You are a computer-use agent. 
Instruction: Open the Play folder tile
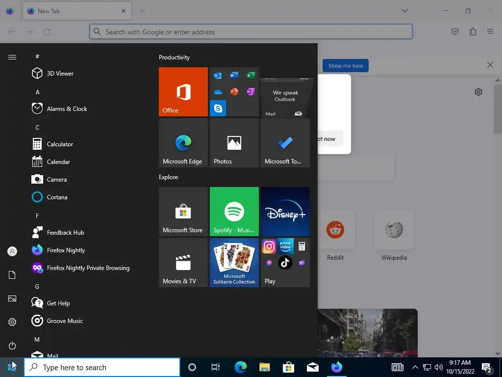285,263
